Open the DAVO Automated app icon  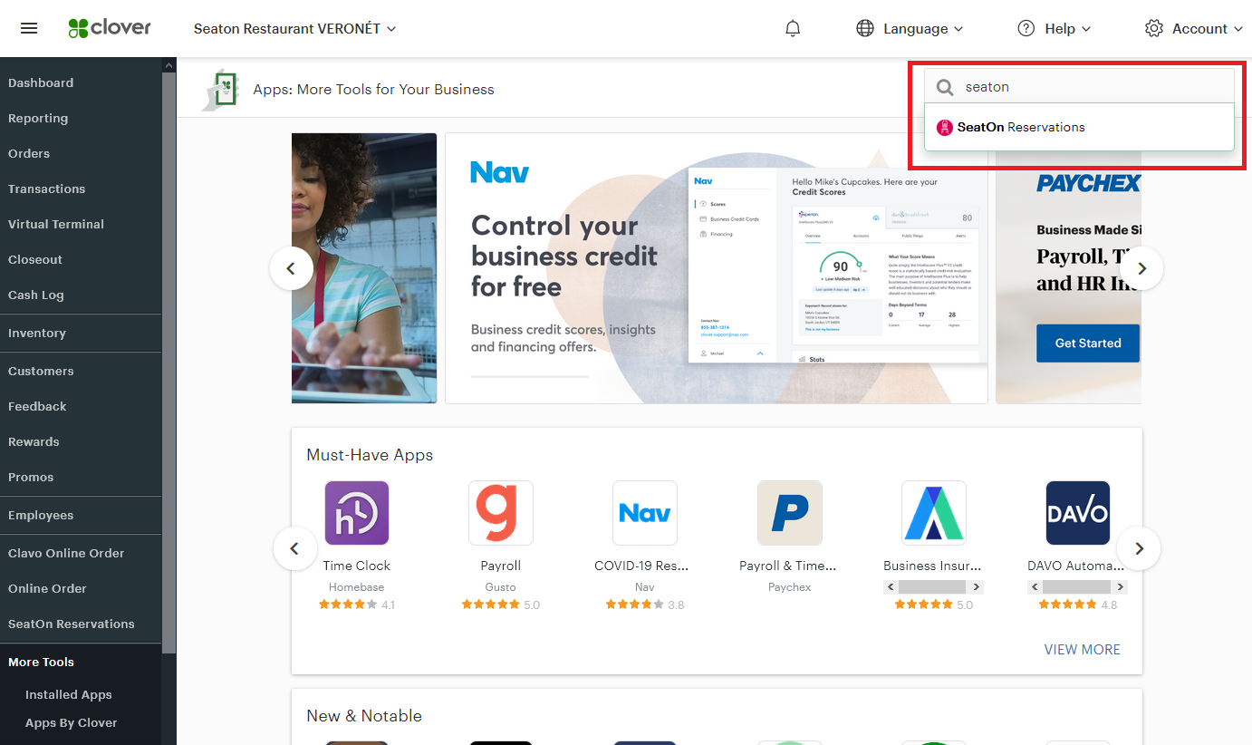pyautogui.click(x=1078, y=513)
